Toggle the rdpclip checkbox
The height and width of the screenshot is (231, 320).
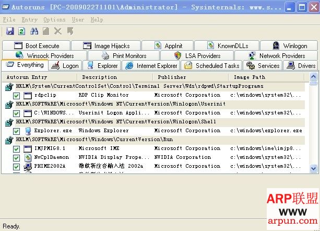pyautogui.click(x=16, y=96)
